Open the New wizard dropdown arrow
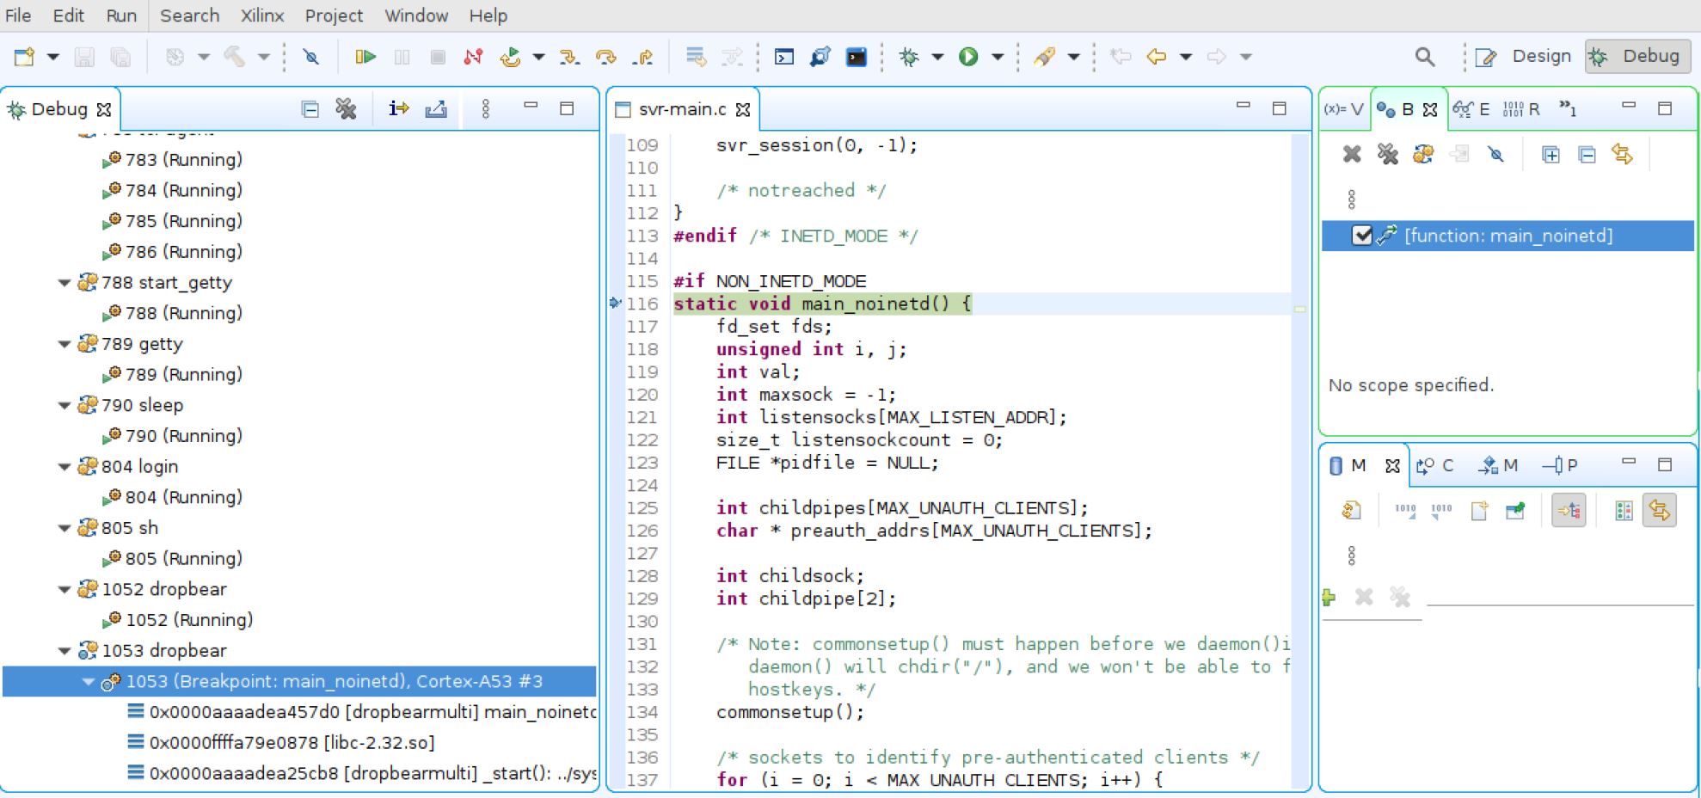The width and height of the screenshot is (1701, 798). [x=52, y=57]
